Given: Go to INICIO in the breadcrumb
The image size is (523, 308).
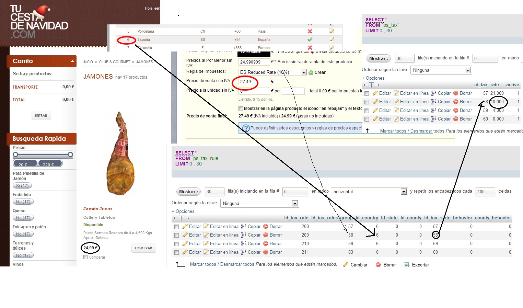Looking at the screenshot, I should (x=88, y=62).
